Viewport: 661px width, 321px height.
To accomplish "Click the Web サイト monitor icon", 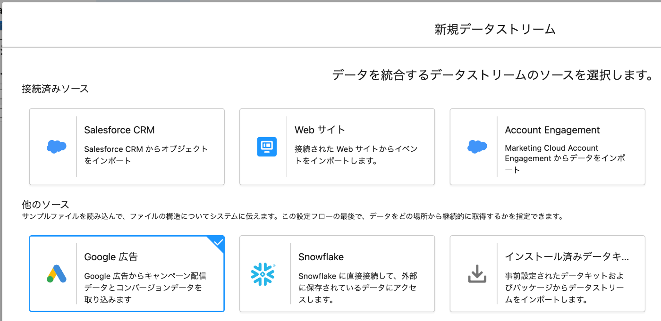I will (267, 147).
